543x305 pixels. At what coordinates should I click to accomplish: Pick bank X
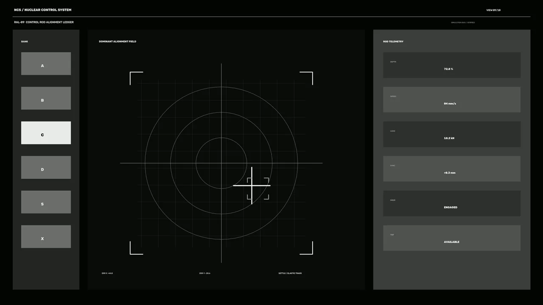pyautogui.click(x=46, y=236)
